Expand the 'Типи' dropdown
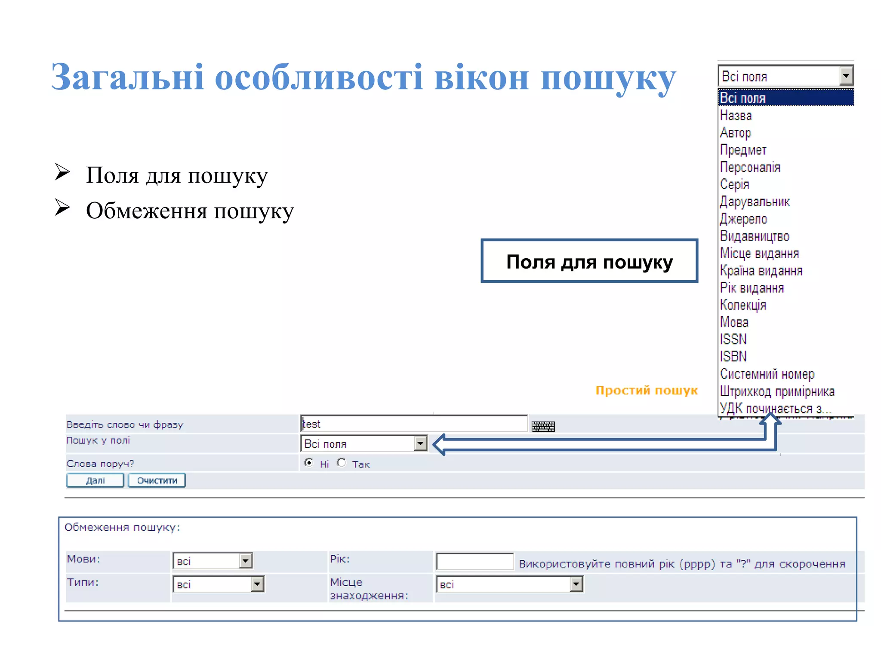 [219, 584]
